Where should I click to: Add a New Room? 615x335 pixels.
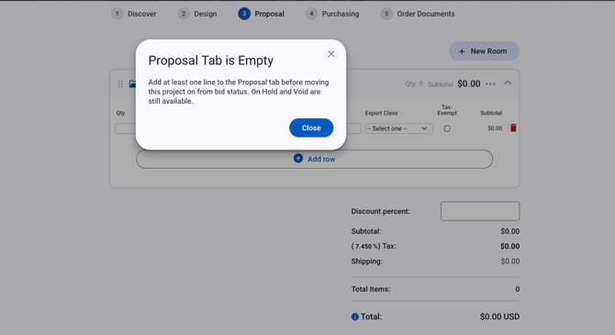(x=484, y=51)
